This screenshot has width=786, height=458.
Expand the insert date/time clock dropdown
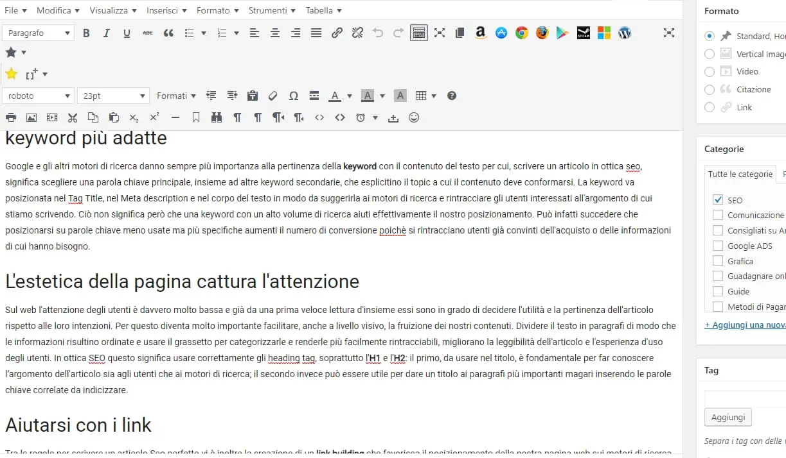pos(375,117)
